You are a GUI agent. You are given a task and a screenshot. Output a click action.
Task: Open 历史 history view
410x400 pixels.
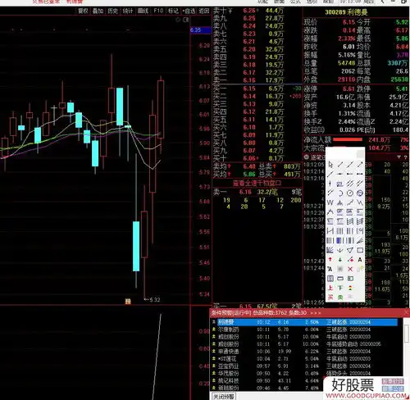tap(112, 11)
